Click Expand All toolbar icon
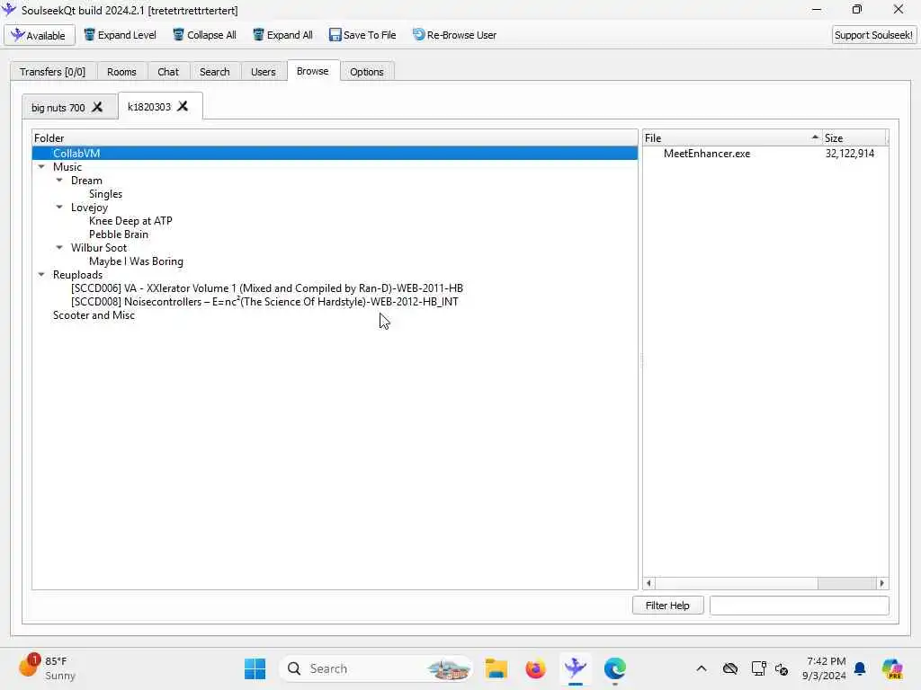Screen dimensions: 921x690 (x=258, y=35)
